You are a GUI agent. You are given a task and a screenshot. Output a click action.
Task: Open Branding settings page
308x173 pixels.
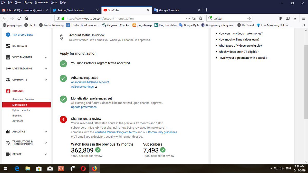(17, 116)
